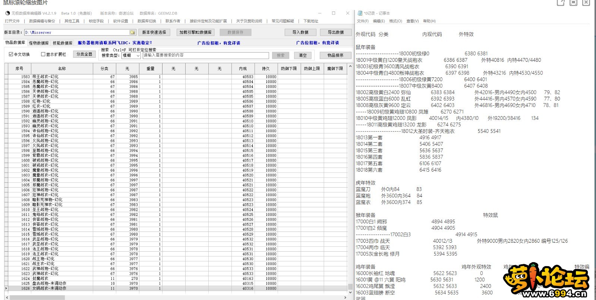
Task: Open the 软件设置 menu
Action: click(121, 21)
